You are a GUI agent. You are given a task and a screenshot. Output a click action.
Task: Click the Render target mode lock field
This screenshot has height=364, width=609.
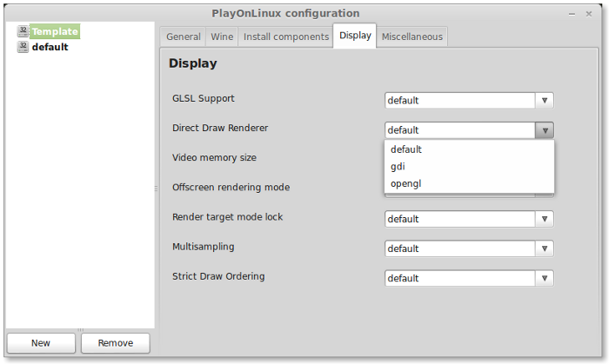click(460, 219)
